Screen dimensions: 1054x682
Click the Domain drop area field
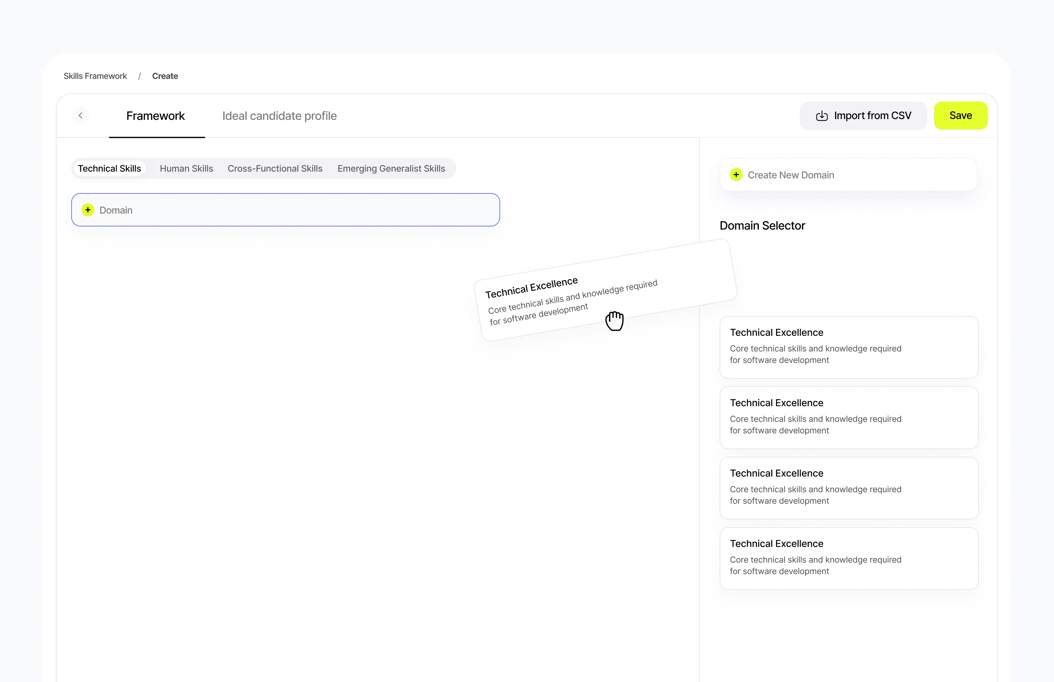click(286, 210)
